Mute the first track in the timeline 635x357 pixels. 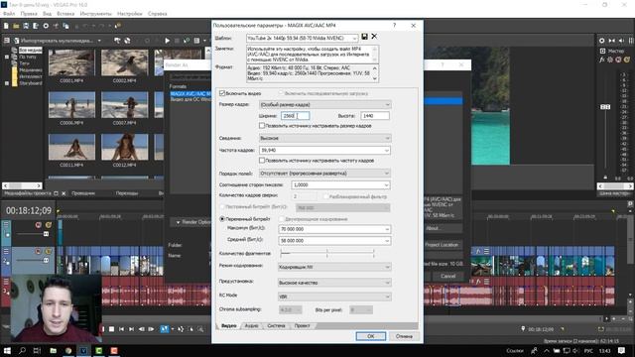click(x=38, y=225)
